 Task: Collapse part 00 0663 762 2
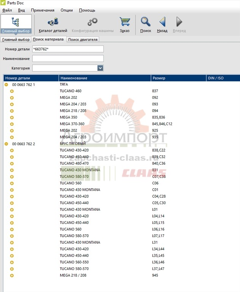coord(6,144)
